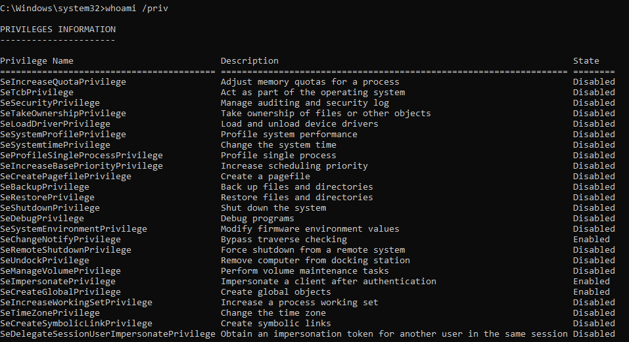Click the 'State' column header
Image resolution: width=629 pixels, height=342 pixels.
point(586,61)
